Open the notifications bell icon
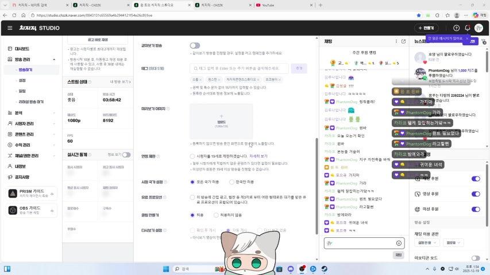Screen dimensions: 490x275 [x=467, y=28]
